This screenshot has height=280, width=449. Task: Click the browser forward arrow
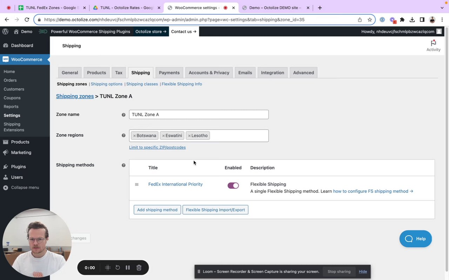click(x=17, y=20)
